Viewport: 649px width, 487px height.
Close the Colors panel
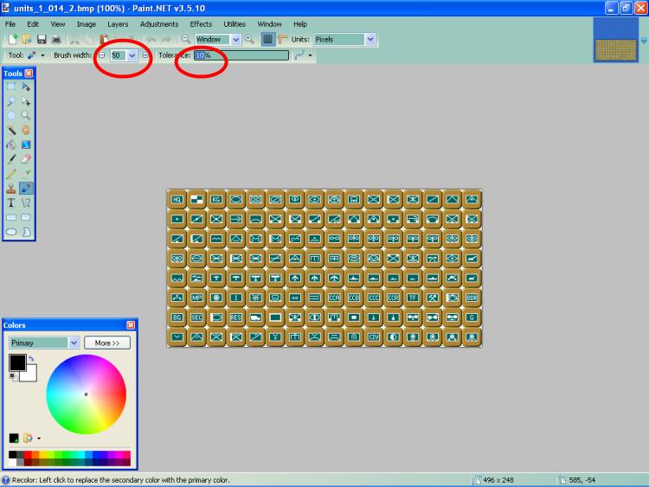tap(131, 324)
